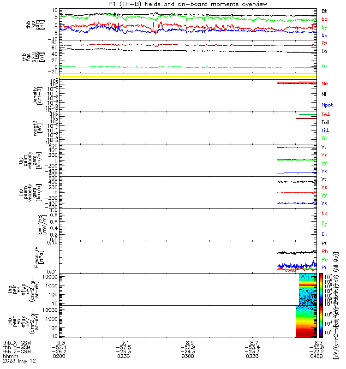The height and width of the screenshot is (369, 346).
Task: Select the green "Pe" pressure legend
Action: tap(325, 260)
